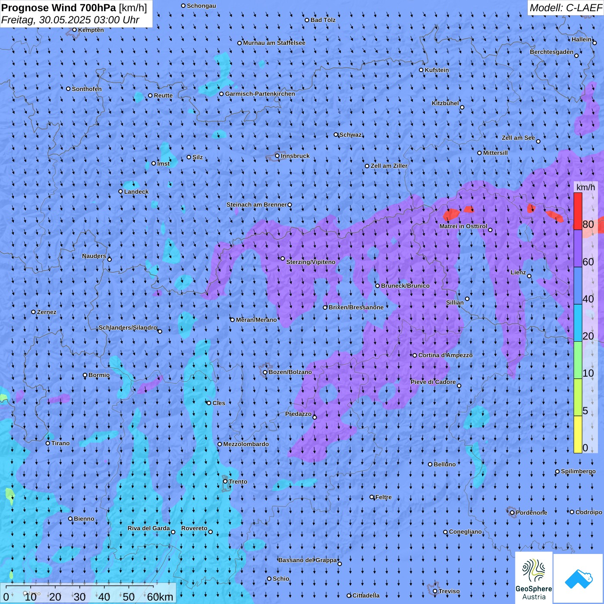Click the 'km/h' legend unit label
This screenshot has height=604, width=604.
click(x=585, y=187)
